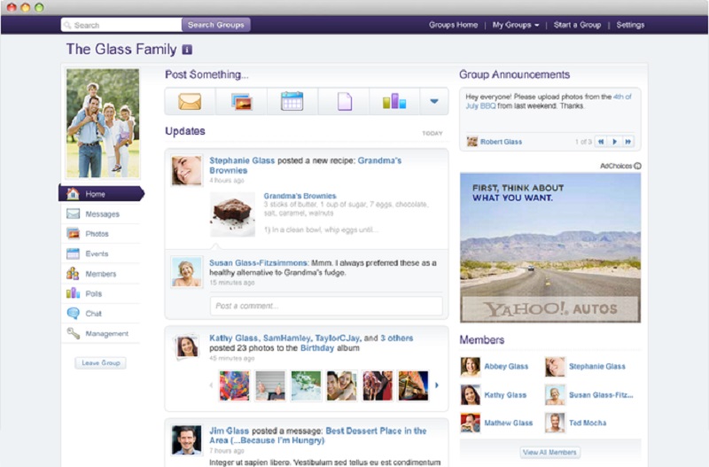Show next Birthday album photos arrow
Screen dimensions: 709x467
click(437, 385)
